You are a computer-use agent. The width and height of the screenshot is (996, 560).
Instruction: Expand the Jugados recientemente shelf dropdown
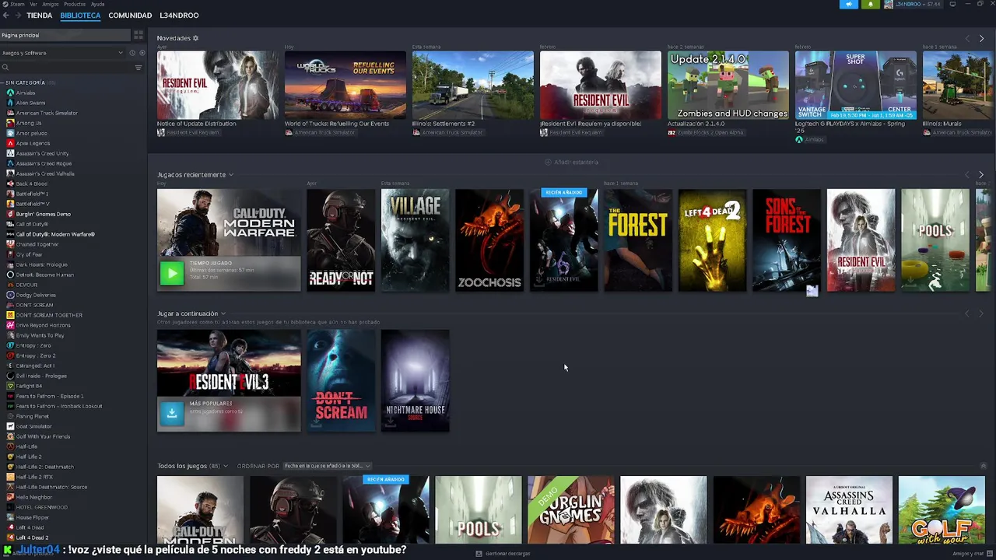click(231, 175)
